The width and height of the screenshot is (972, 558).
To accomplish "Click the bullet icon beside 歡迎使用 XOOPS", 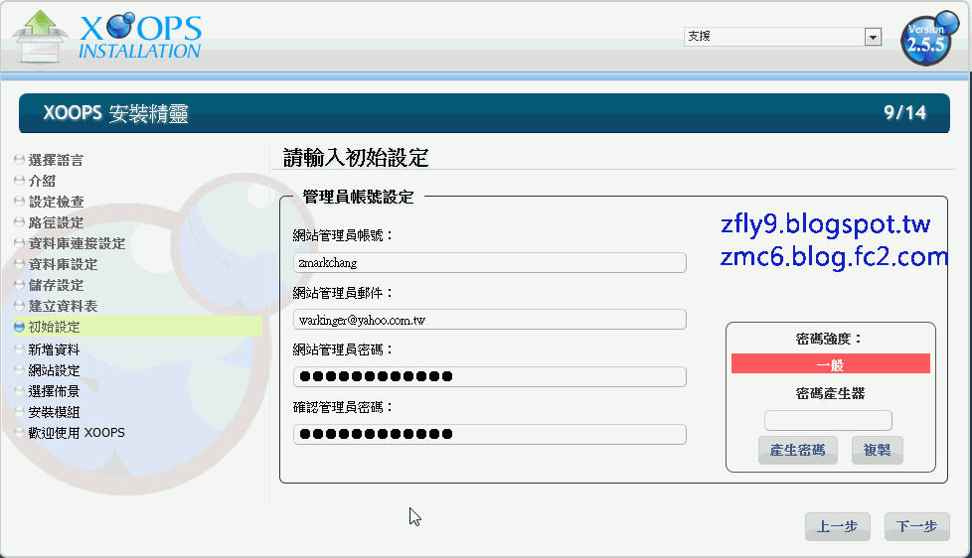I will pyautogui.click(x=19, y=433).
